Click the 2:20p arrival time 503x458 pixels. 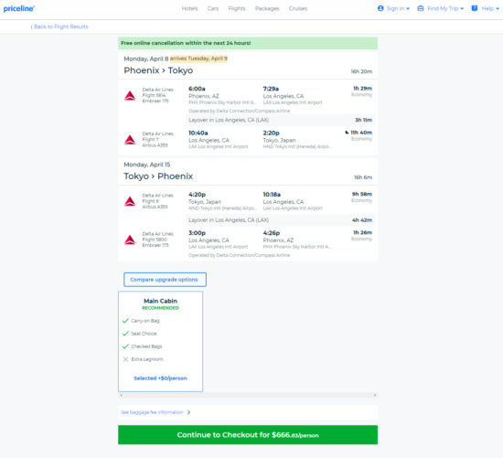point(272,133)
